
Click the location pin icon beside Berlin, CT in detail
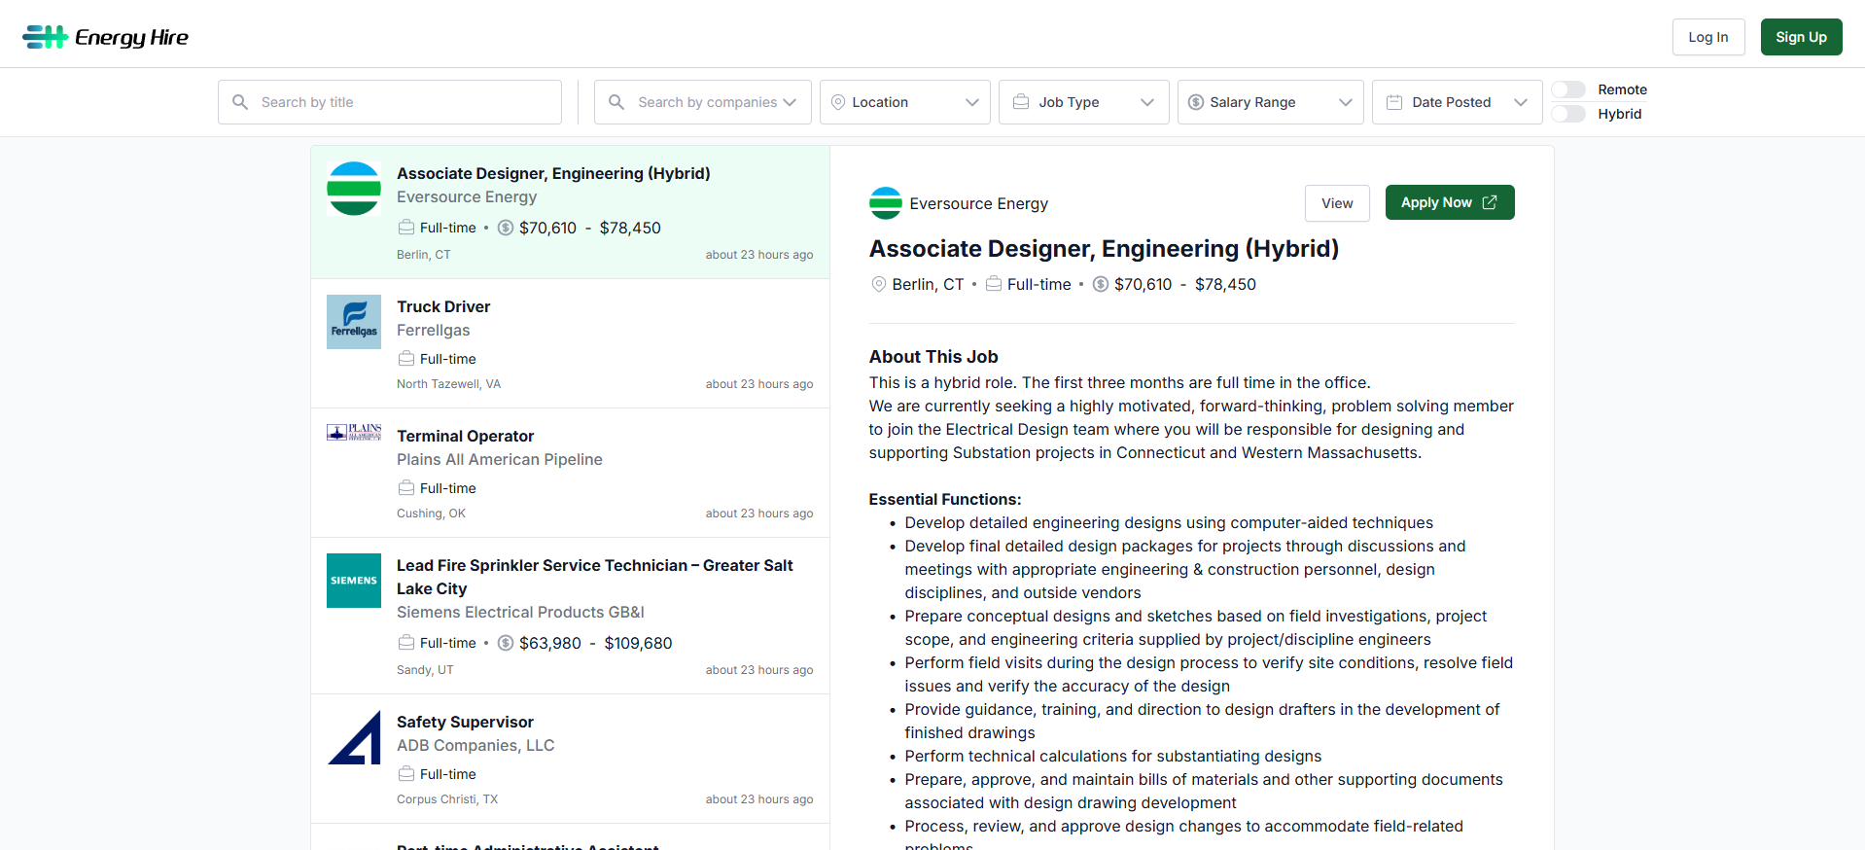[x=879, y=284]
